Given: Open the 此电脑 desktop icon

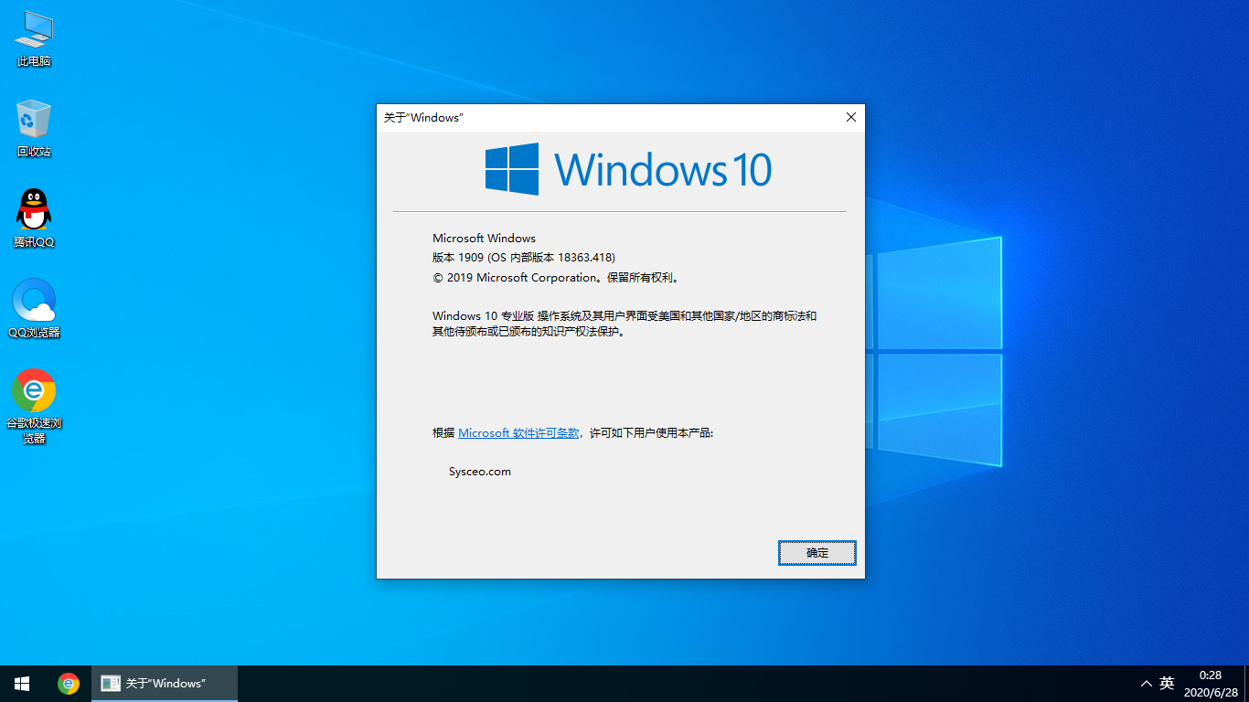Looking at the screenshot, I should pyautogui.click(x=34, y=38).
